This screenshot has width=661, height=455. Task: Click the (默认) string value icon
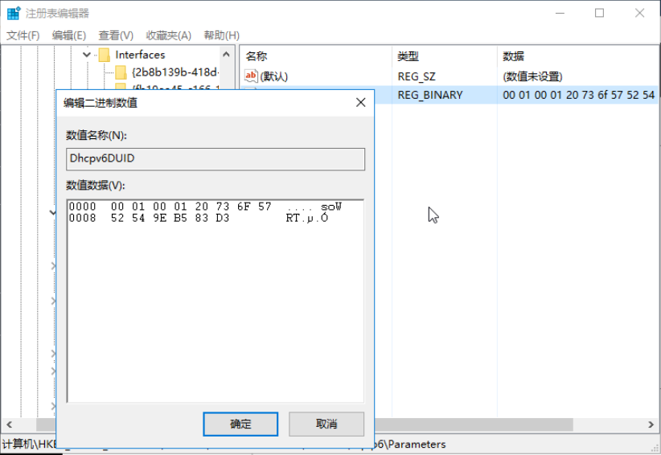pyautogui.click(x=251, y=76)
